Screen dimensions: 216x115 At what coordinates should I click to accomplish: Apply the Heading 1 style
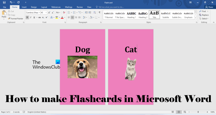[x=131, y=15]
